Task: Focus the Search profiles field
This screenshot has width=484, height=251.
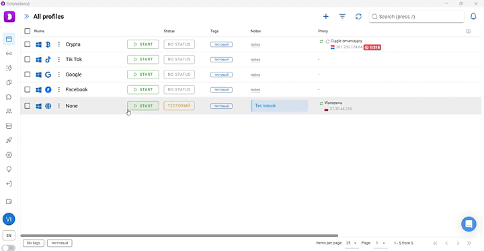Action: coord(416,17)
